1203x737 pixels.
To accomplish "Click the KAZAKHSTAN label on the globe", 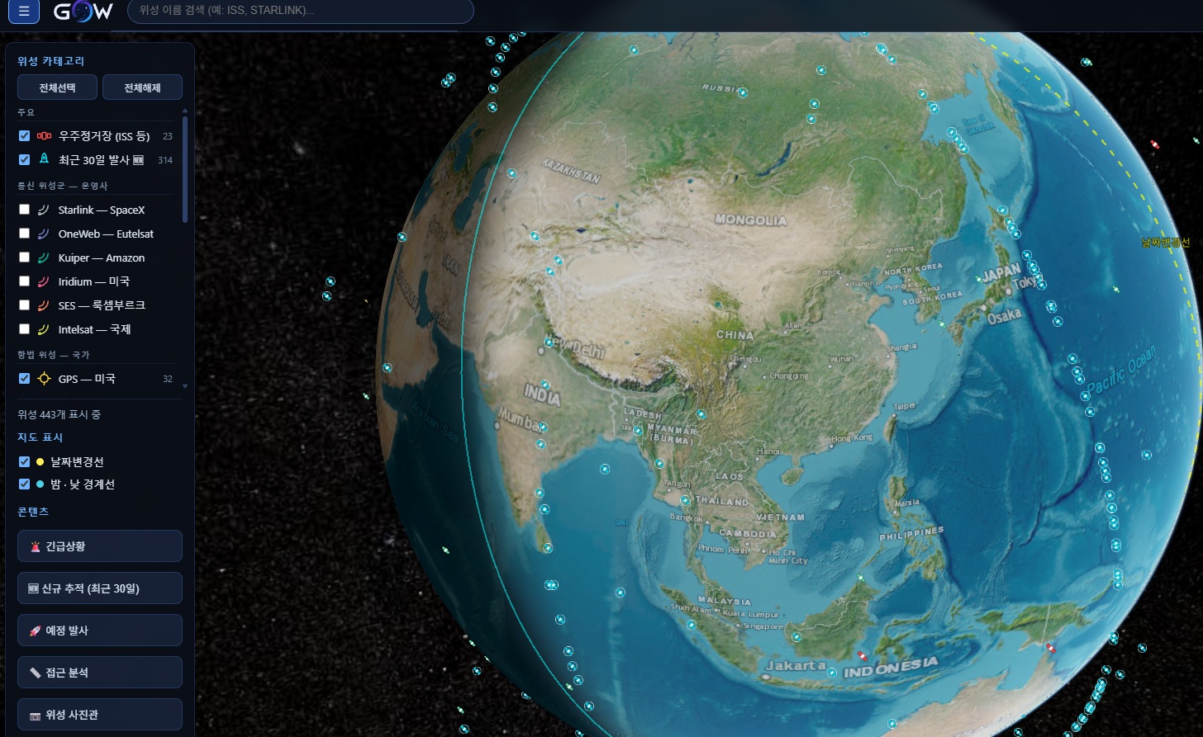I will [x=571, y=172].
